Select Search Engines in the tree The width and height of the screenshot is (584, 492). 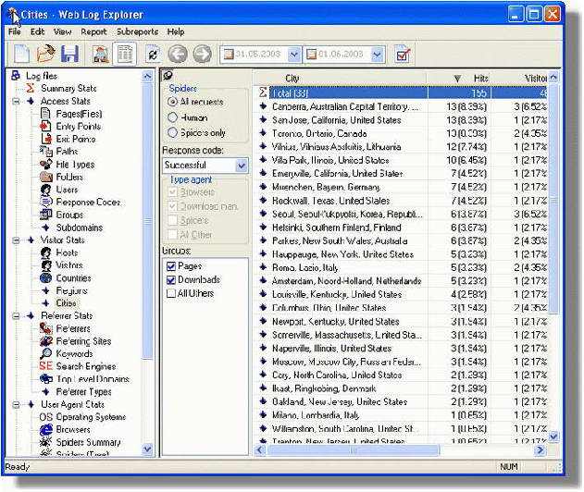86,366
